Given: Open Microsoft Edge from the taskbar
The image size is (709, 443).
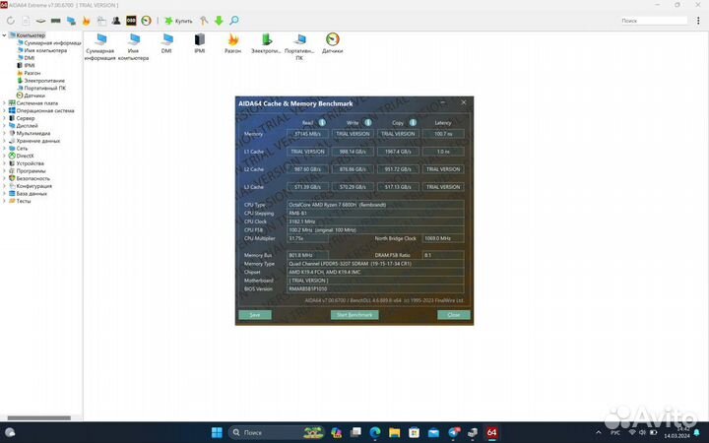Looking at the screenshot, I should click(x=375, y=432).
